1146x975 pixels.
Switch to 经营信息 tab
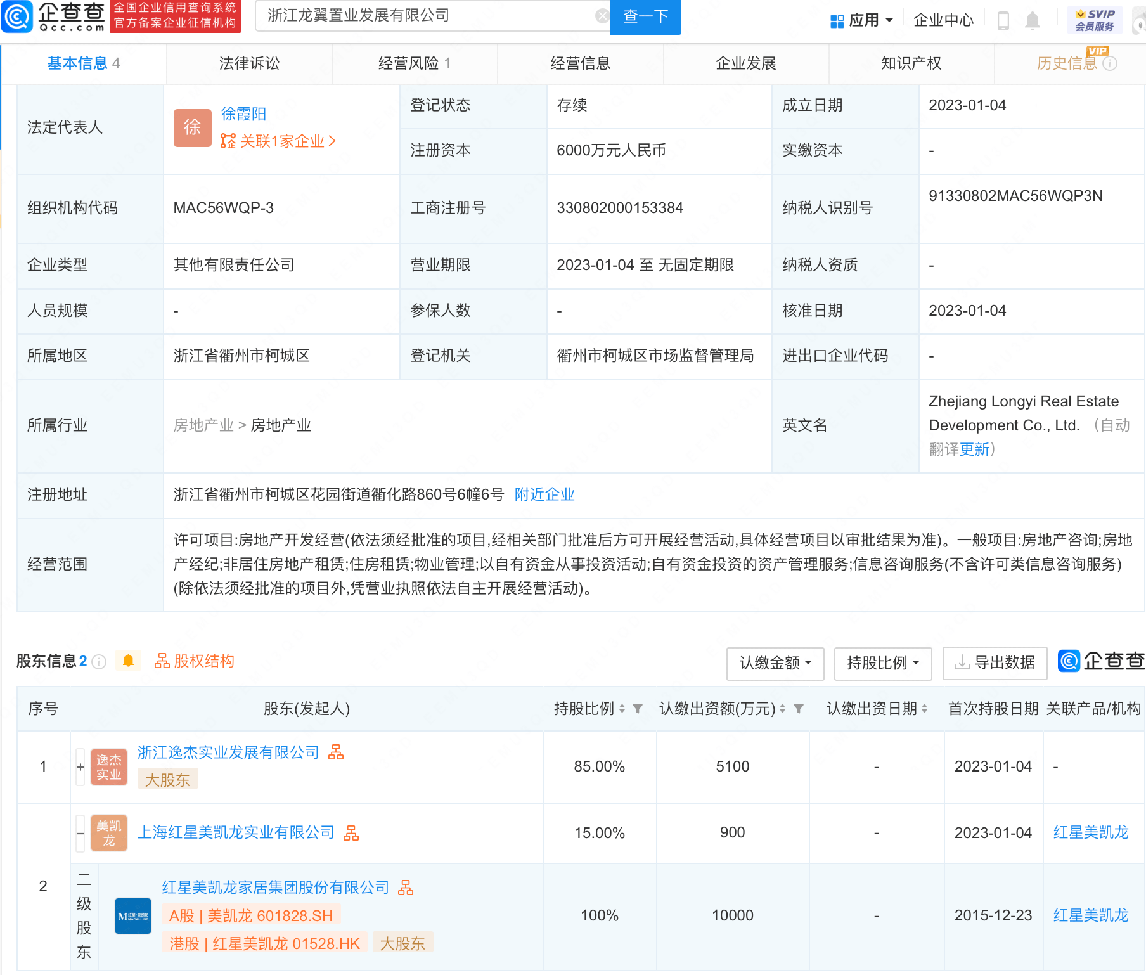[x=580, y=63]
